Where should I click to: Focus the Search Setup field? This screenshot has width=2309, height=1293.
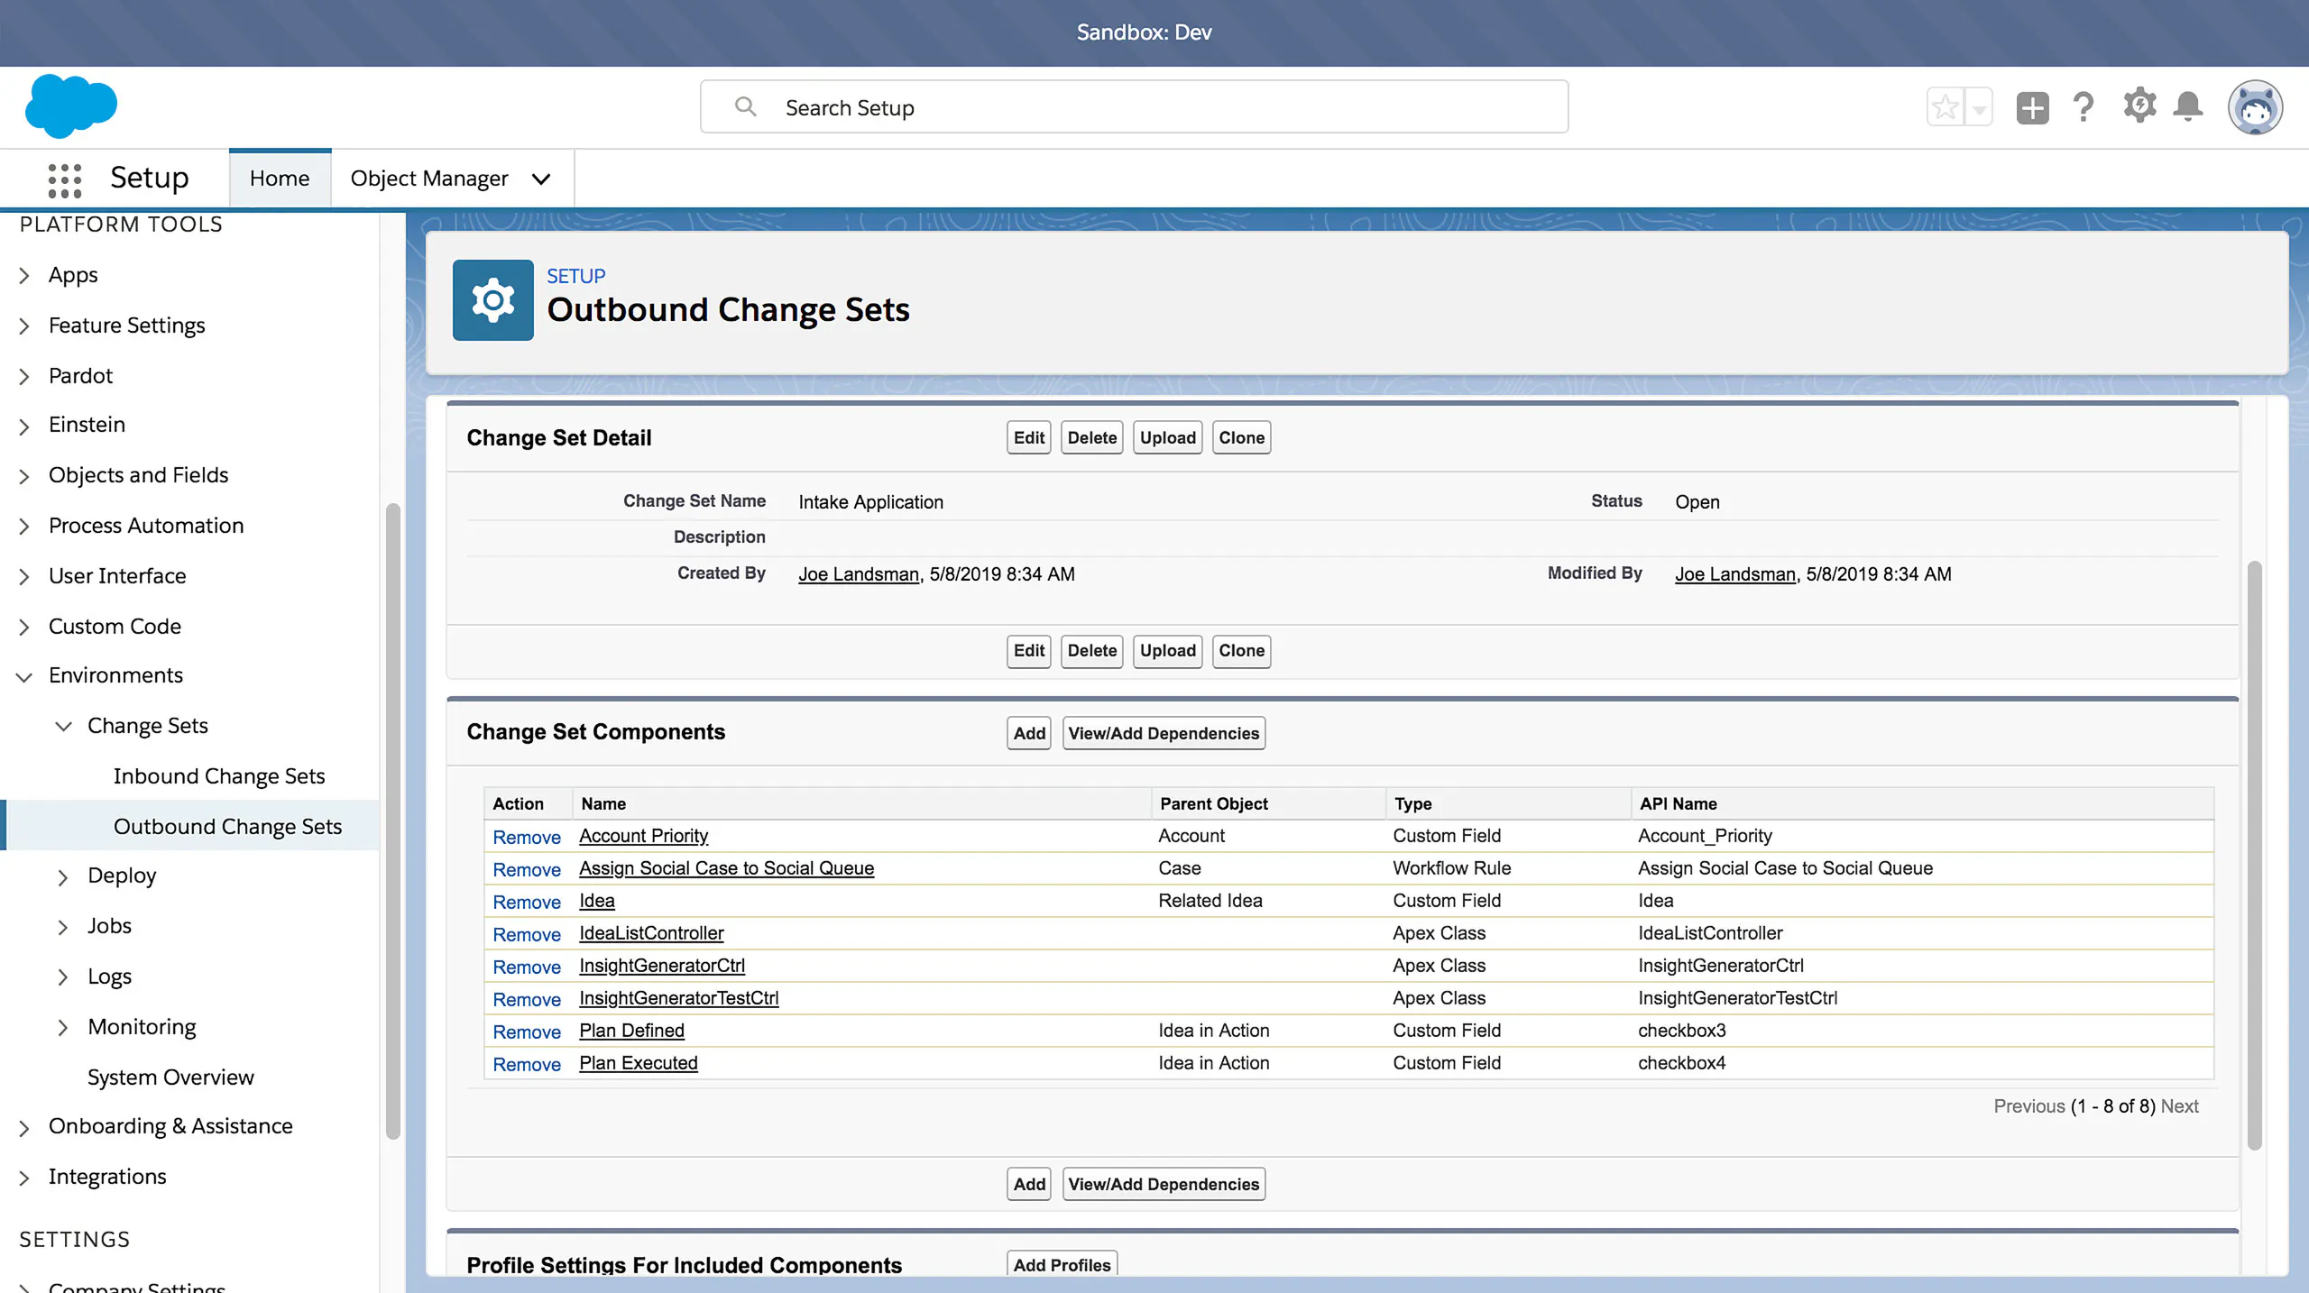[1135, 107]
